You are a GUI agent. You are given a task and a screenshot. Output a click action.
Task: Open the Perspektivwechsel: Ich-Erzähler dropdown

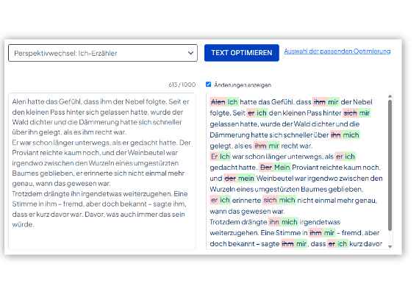pos(103,53)
